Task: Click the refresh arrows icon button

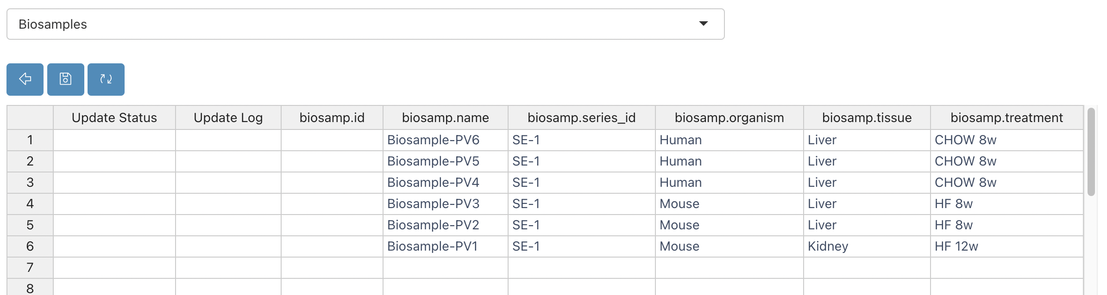Action: (106, 80)
